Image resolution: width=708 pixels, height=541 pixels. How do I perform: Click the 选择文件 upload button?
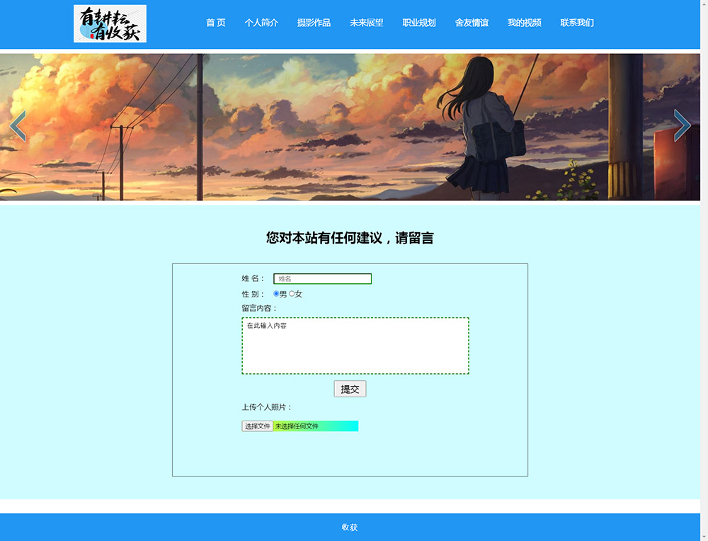click(258, 426)
